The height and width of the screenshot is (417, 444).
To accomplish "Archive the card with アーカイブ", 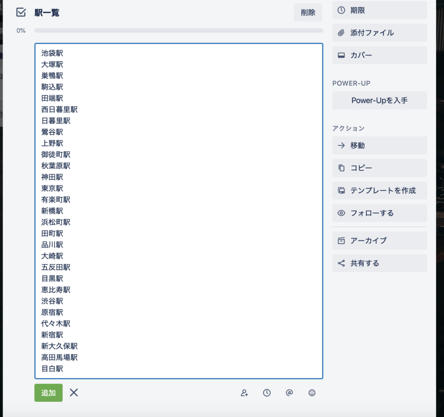I will (x=379, y=241).
